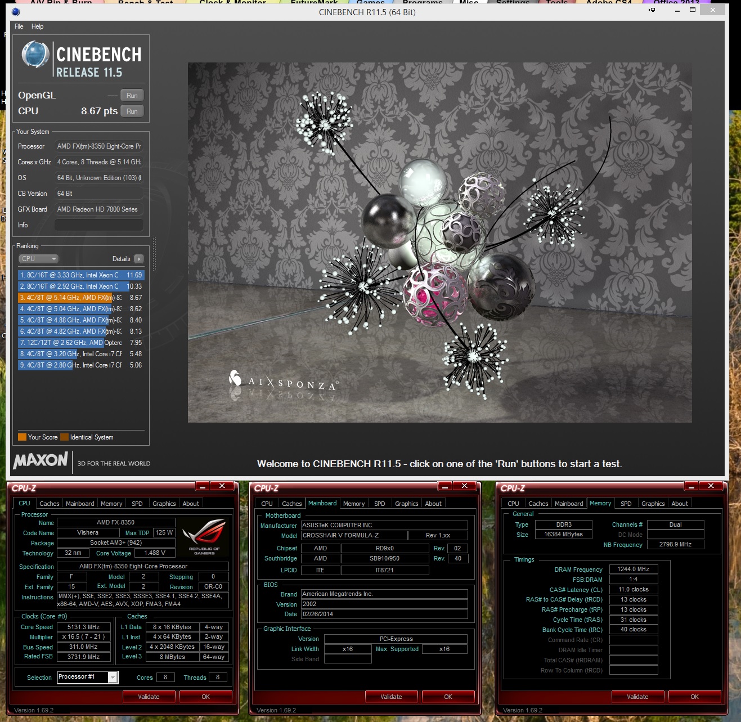
Task: Open Graphics tab in left CPU-Z window
Action: pos(164,504)
